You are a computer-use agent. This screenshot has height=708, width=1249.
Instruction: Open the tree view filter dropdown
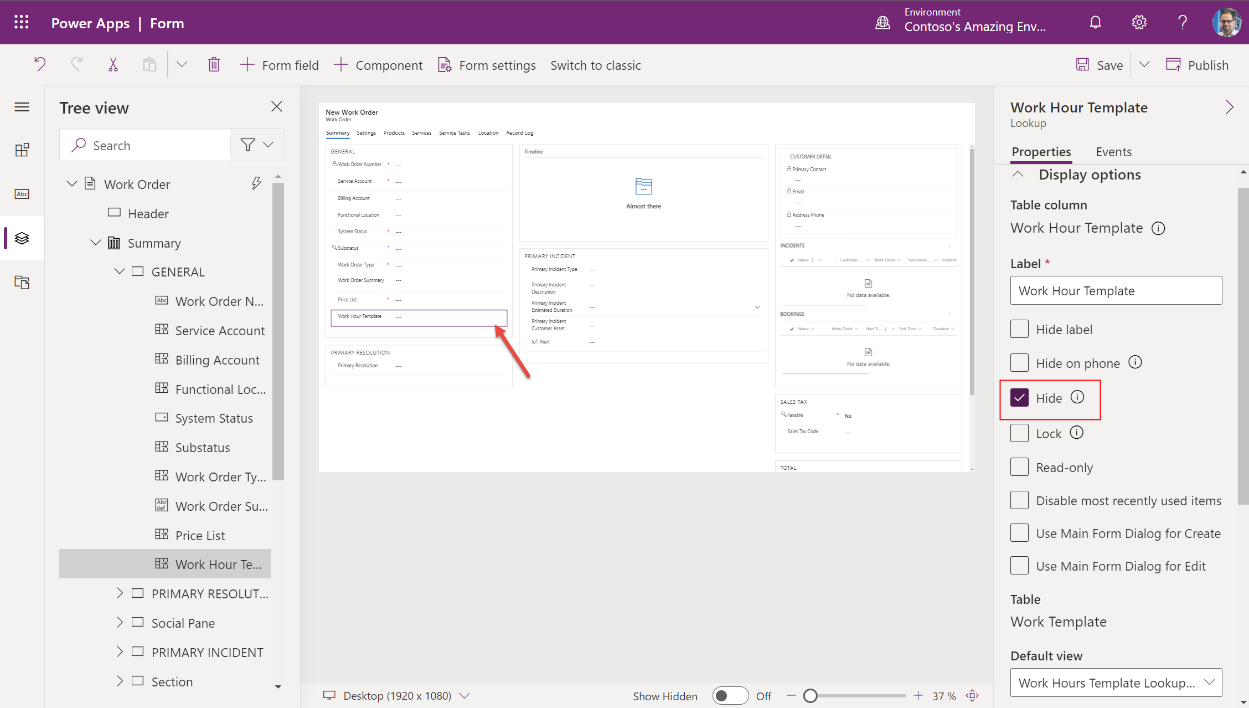[257, 145]
